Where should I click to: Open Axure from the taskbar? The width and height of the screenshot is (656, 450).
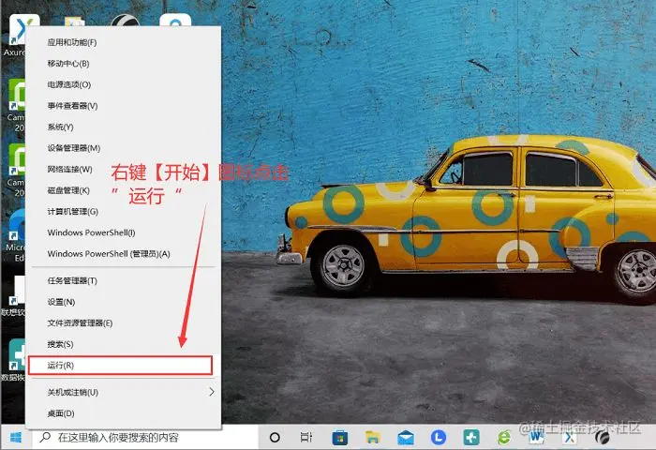[570, 438]
